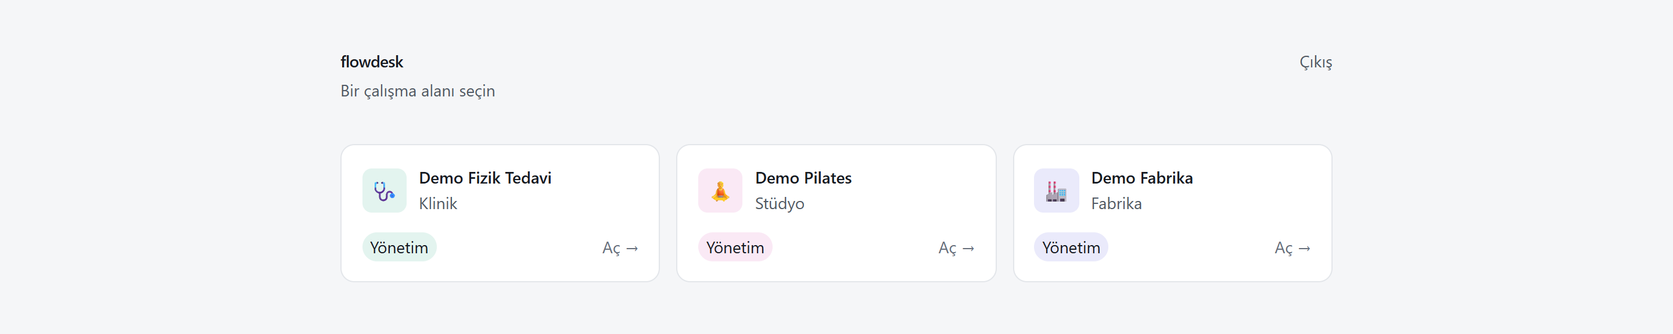Open the Demo Pilates workspace with Aç
The width and height of the screenshot is (1673, 334).
(956, 247)
